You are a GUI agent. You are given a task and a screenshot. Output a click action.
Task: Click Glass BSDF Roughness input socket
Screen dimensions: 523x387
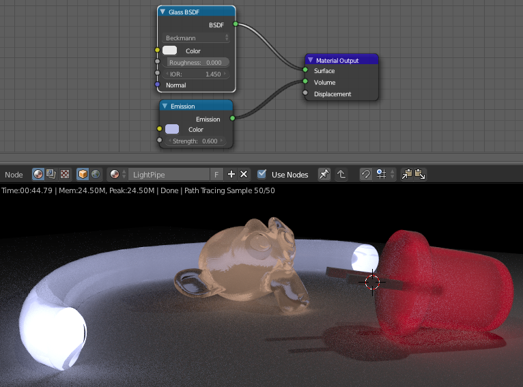(x=157, y=61)
